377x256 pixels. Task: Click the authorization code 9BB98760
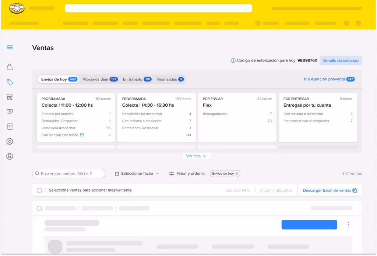[x=307, y=61]
